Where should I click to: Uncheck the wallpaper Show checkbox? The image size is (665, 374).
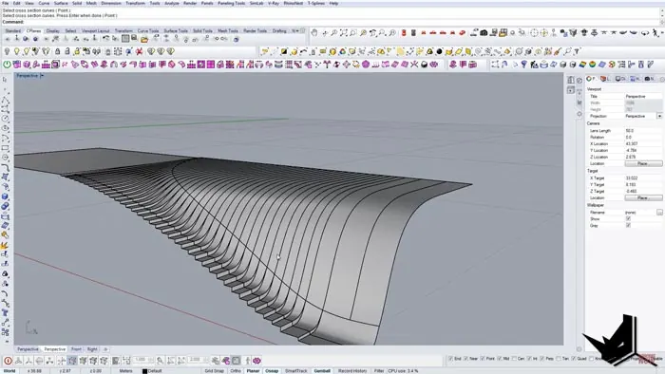click(628, 219)
